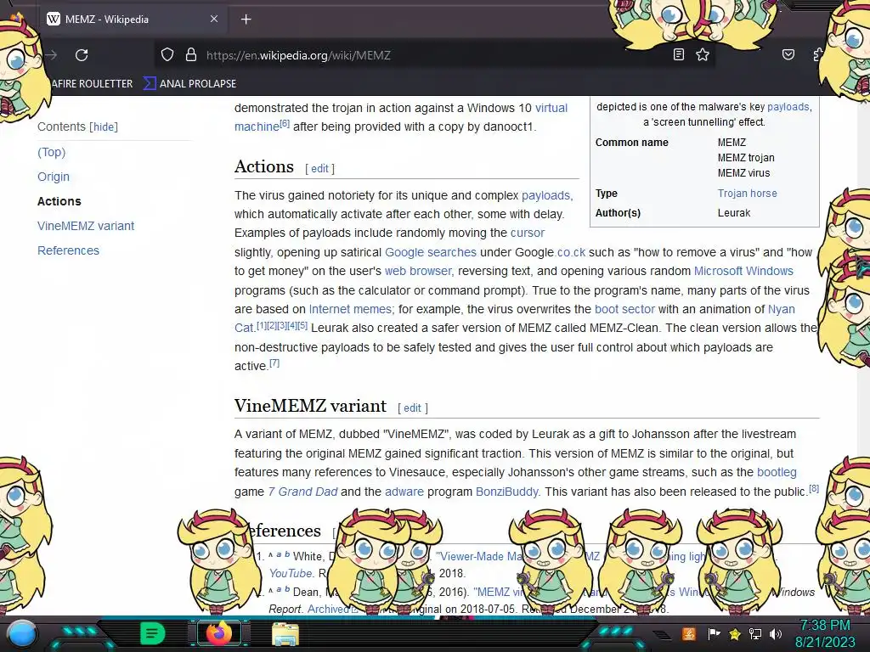Jump to (Top) in contents
Screen dimensions: 870x652
pos(51,152)
